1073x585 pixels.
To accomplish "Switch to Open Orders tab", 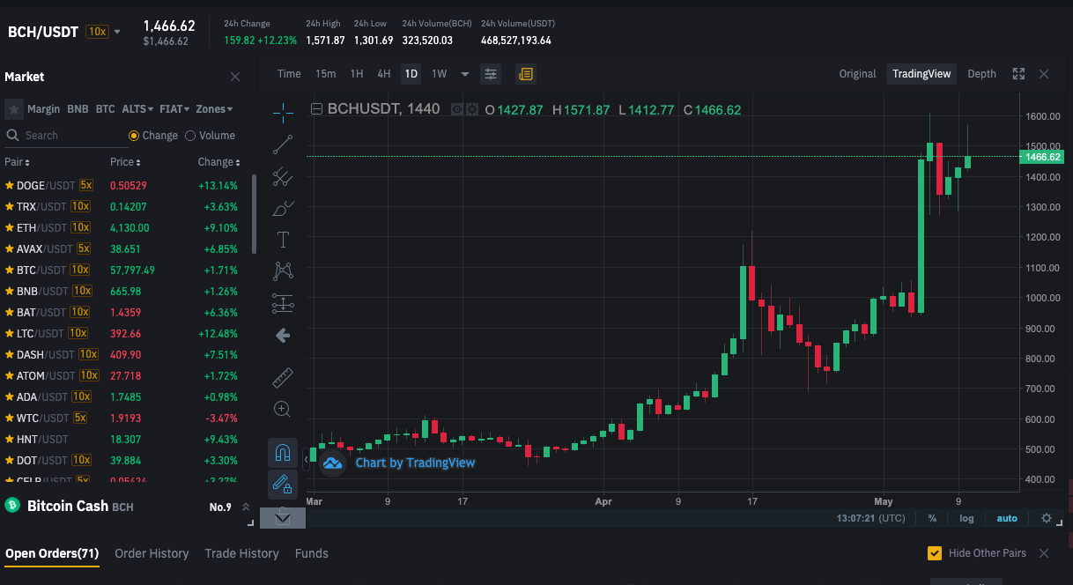I will pos(52,553).
